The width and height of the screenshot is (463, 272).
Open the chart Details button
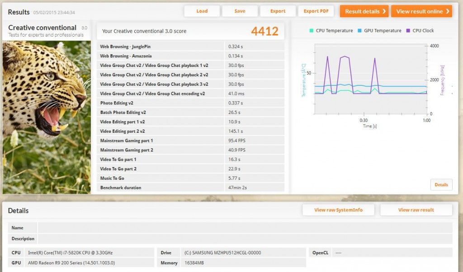pyautogui.click(x=441, y=185)
